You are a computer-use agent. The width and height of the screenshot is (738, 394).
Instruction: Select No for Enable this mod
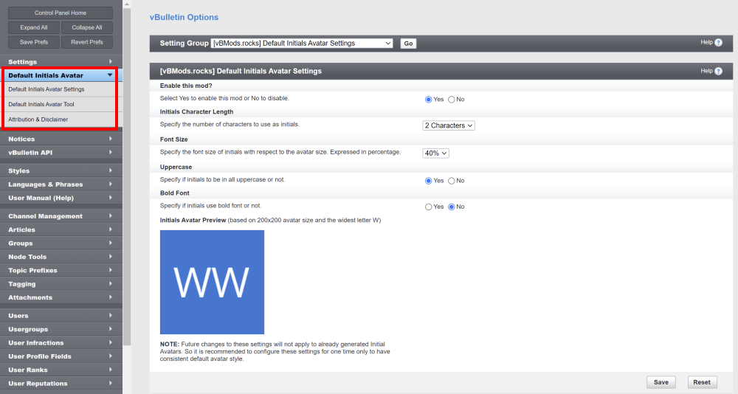tap(452, 100)
